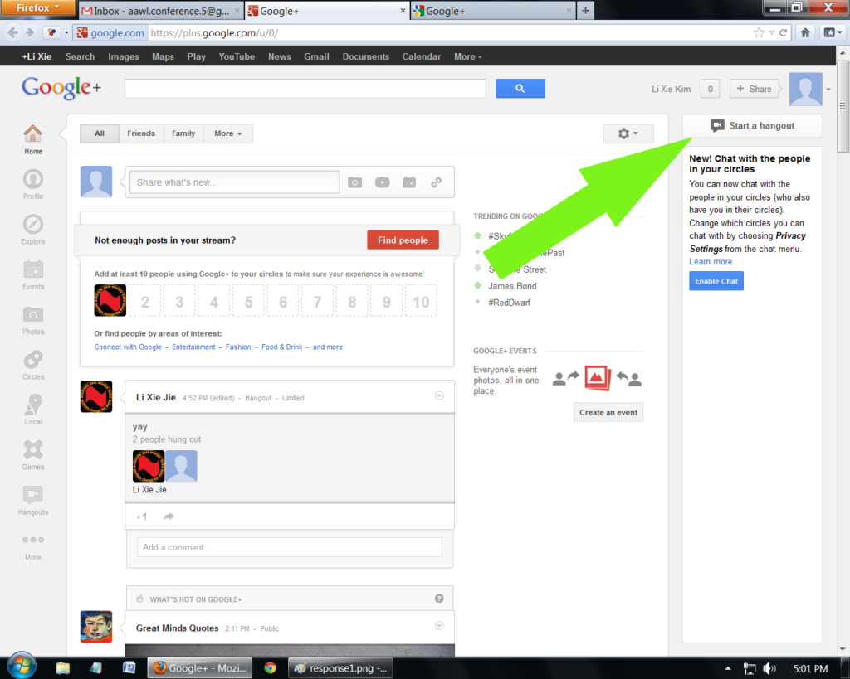Open the volume speaker tray icon

[x=769, y=669]
